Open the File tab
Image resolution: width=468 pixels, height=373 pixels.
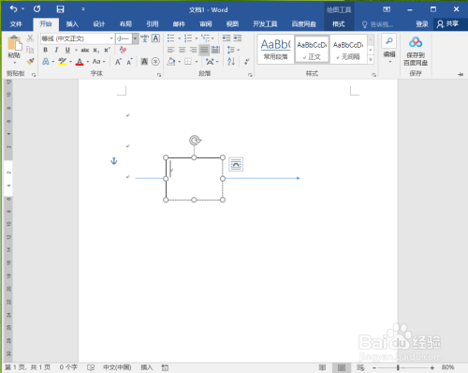(x=16, y=23)
